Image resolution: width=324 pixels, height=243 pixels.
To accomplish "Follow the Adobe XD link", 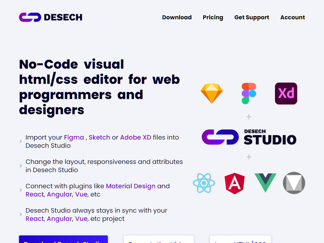I will 135,137.
